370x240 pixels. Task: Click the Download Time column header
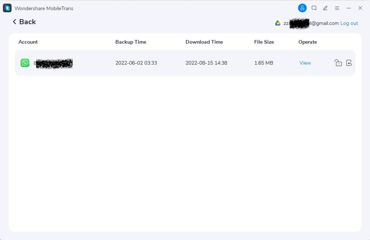[204, 42]
